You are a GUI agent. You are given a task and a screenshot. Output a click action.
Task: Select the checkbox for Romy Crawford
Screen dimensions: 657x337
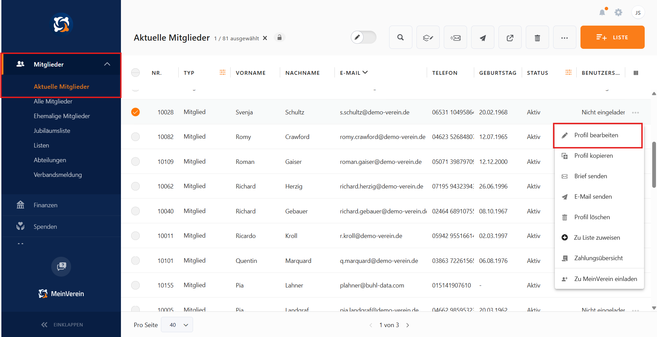[136, 137]
